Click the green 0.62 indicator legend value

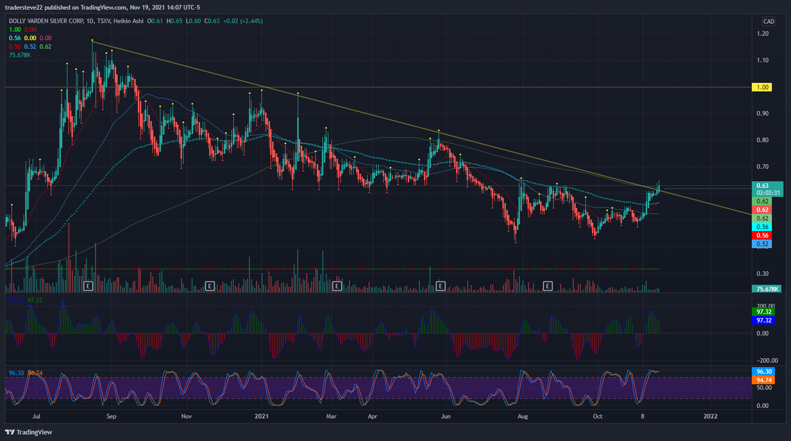pos(45,47)
